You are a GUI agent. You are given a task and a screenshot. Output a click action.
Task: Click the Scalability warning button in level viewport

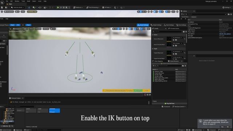32,12
